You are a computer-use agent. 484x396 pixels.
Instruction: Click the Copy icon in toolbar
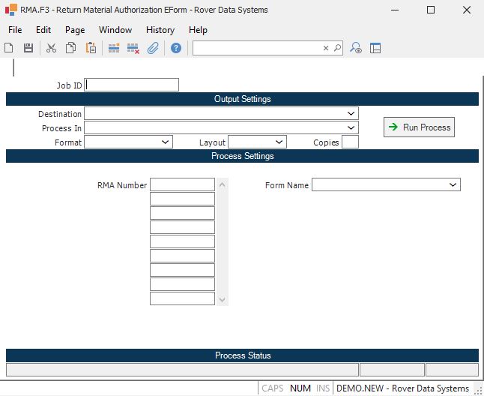[70, 48]
